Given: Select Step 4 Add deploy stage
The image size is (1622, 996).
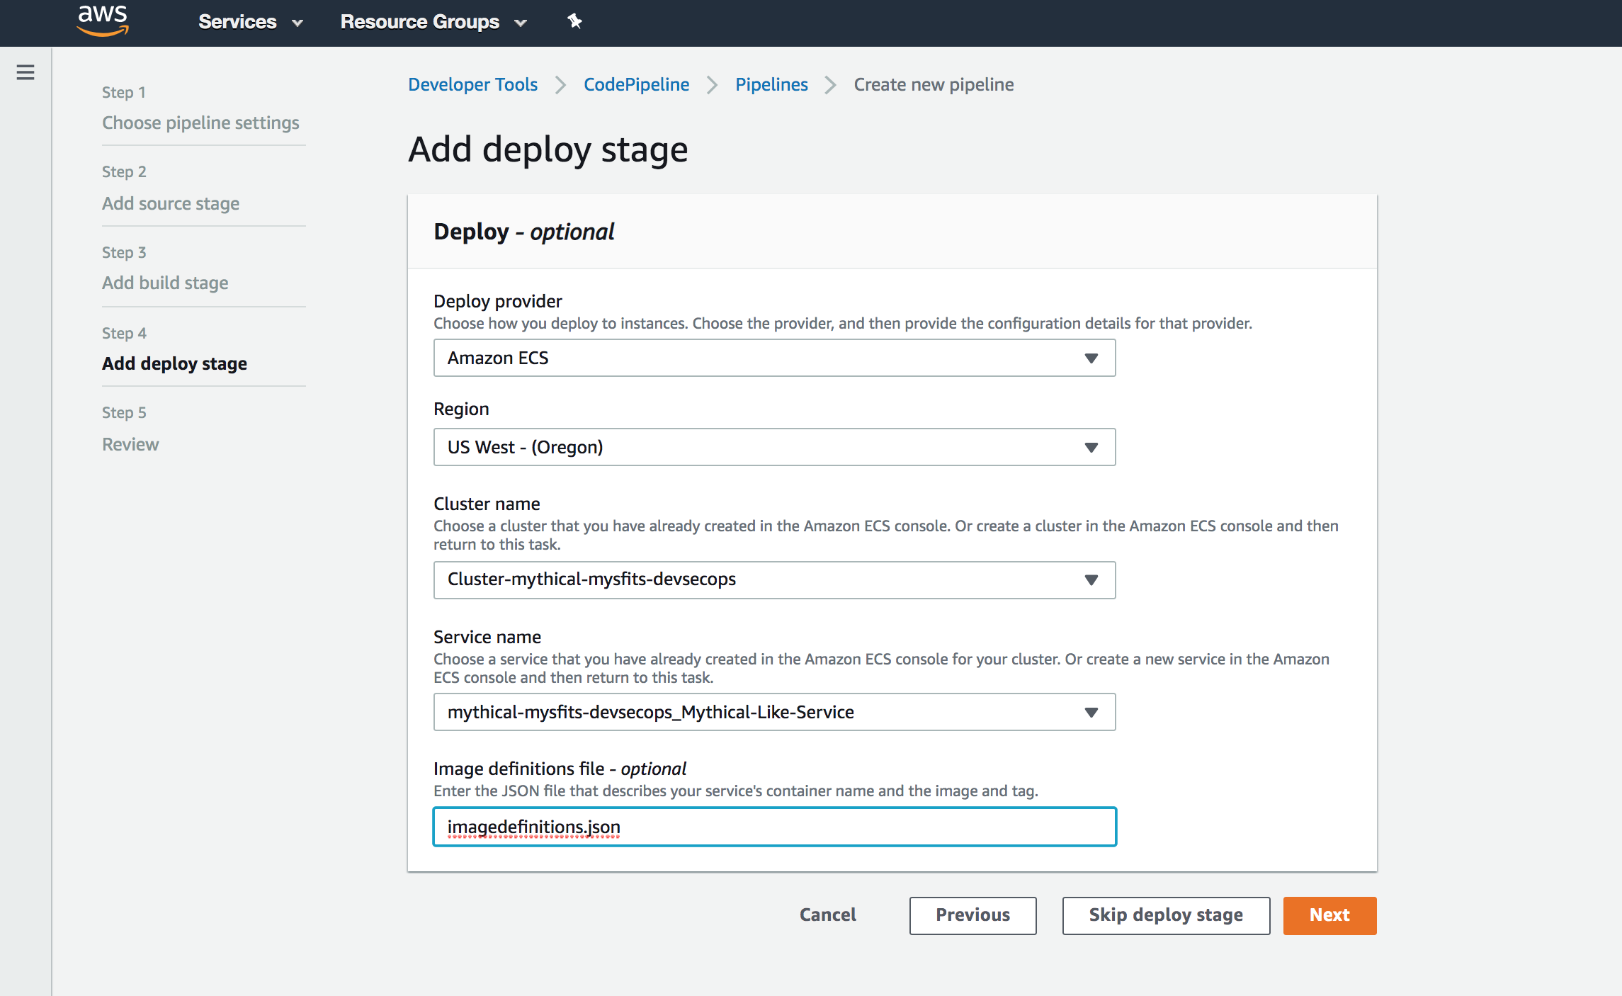Looking at the screenshot, I should [x=174, y=363].
